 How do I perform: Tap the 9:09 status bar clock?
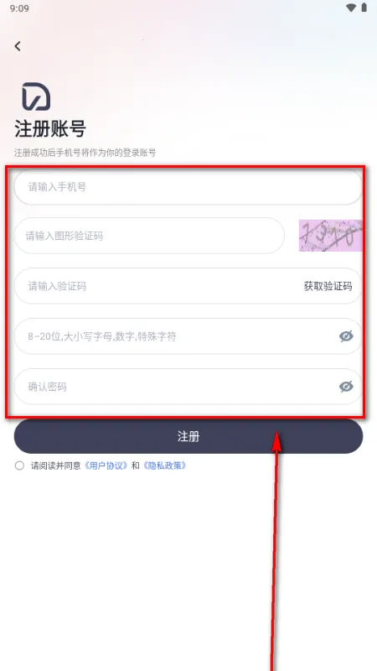(x=19, y=8)
